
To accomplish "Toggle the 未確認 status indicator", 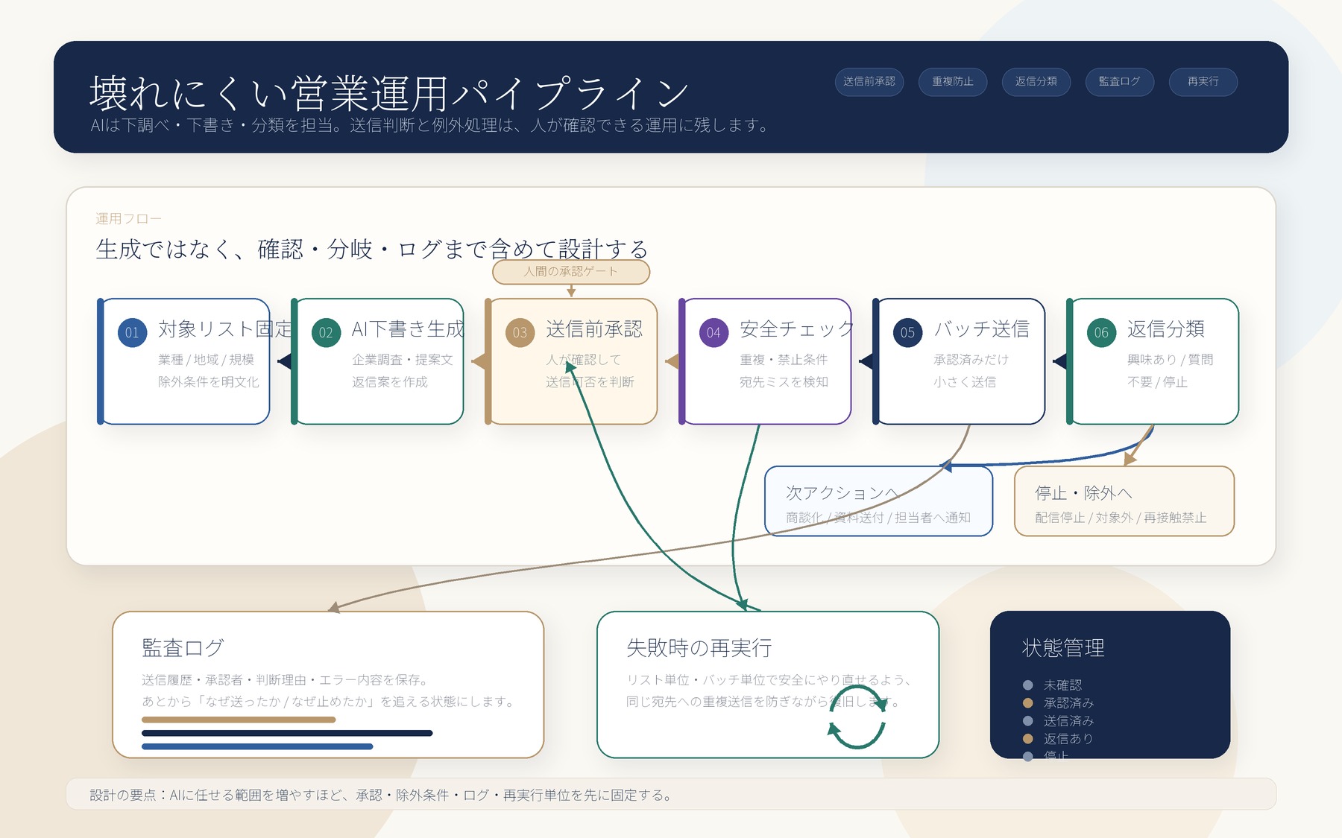I will click(1027, 684).
